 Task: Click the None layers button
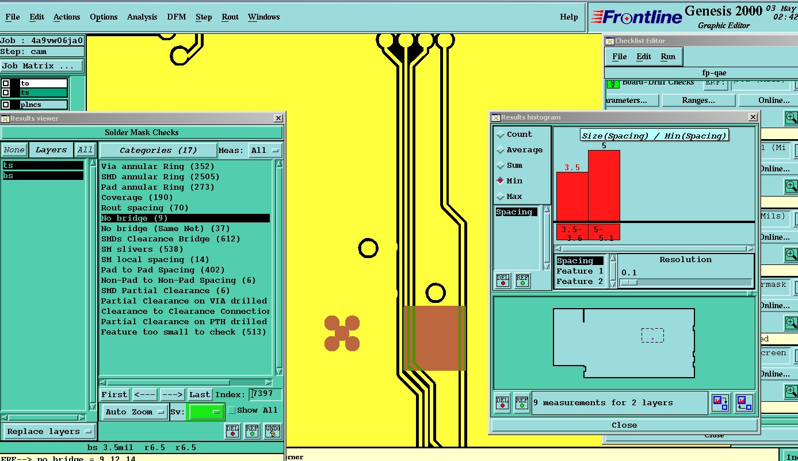14,150
